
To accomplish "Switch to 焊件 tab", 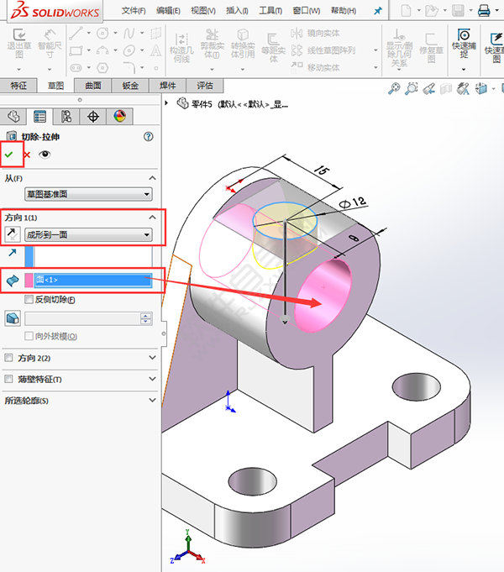I will [167, 86].
